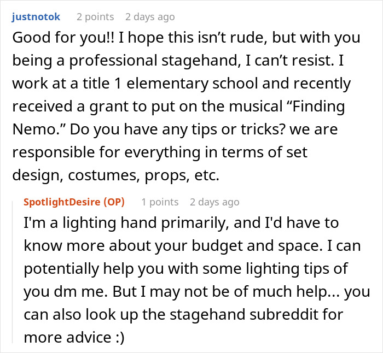Click the :) smiley ending the reply
This screenshot has height=353, width=383.
[119, 337]
